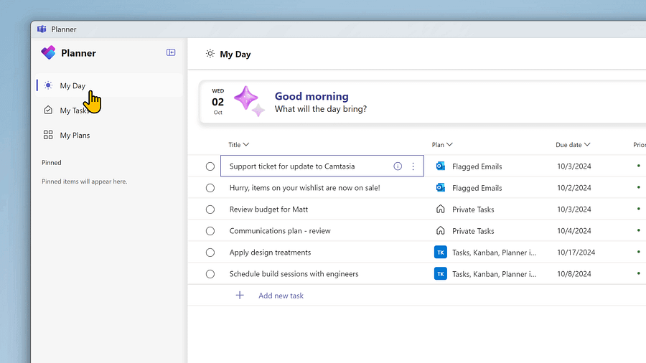Click the sparkle star greeting icon
This screenshot has height=363, width=646.
coord(249,101)
